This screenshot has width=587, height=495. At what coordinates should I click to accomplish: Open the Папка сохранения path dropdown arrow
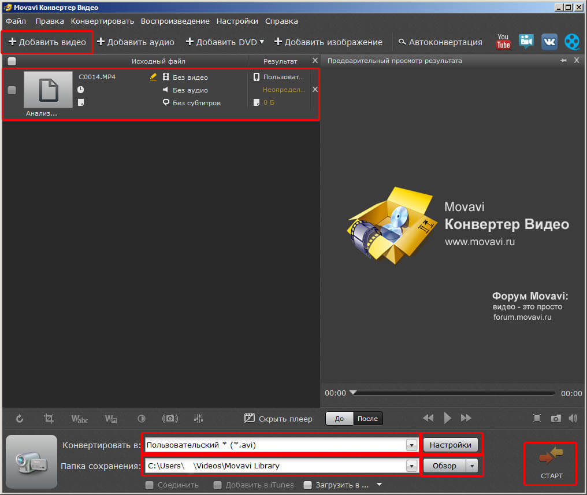click(411, 466)
